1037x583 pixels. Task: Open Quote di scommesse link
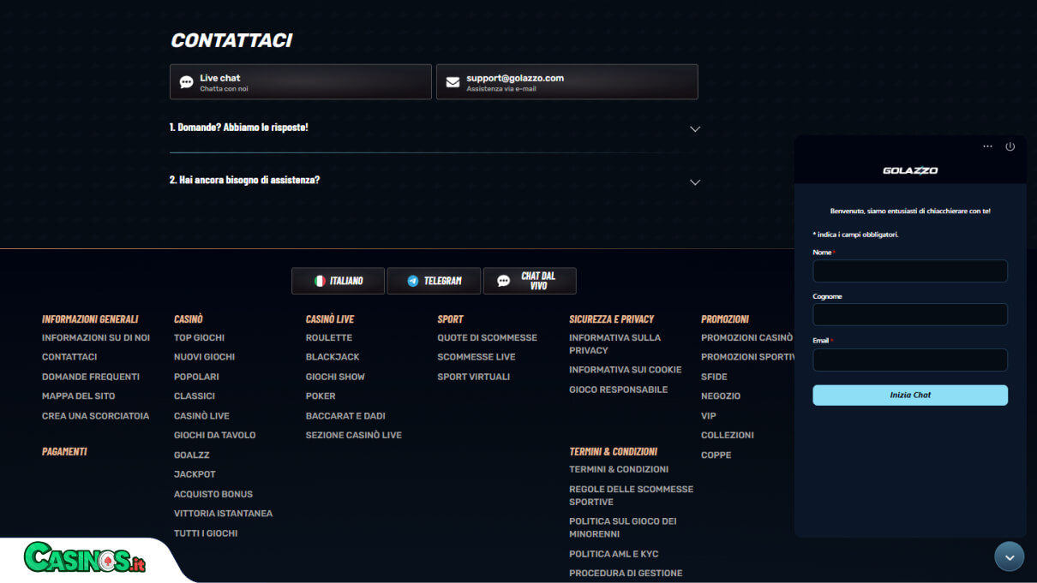point(488,338)
